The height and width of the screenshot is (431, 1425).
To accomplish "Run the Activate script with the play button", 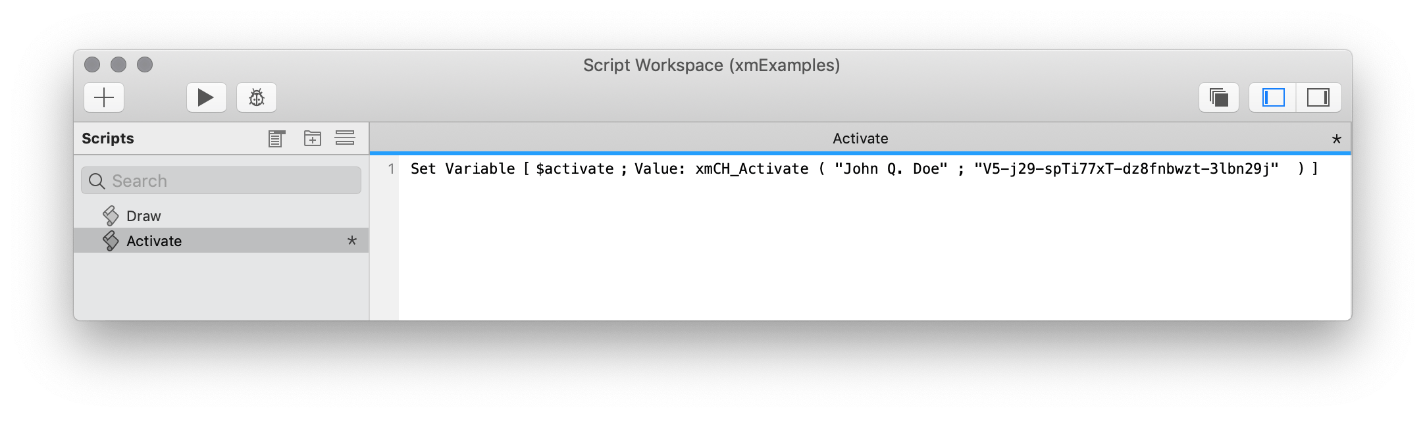I will (x=206, y=97).
